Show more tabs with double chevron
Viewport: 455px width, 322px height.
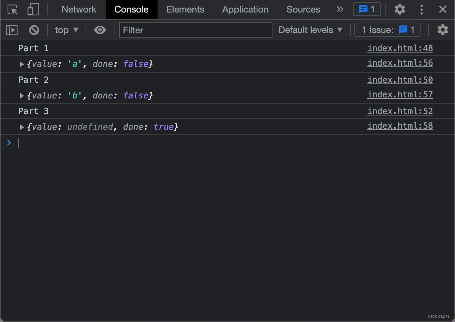click(x=340, y=9)
